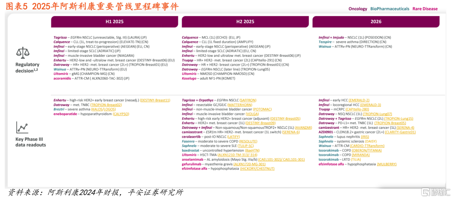
Task: Open the TROPION-Breast05 link
Action: [x=390, y=123]
